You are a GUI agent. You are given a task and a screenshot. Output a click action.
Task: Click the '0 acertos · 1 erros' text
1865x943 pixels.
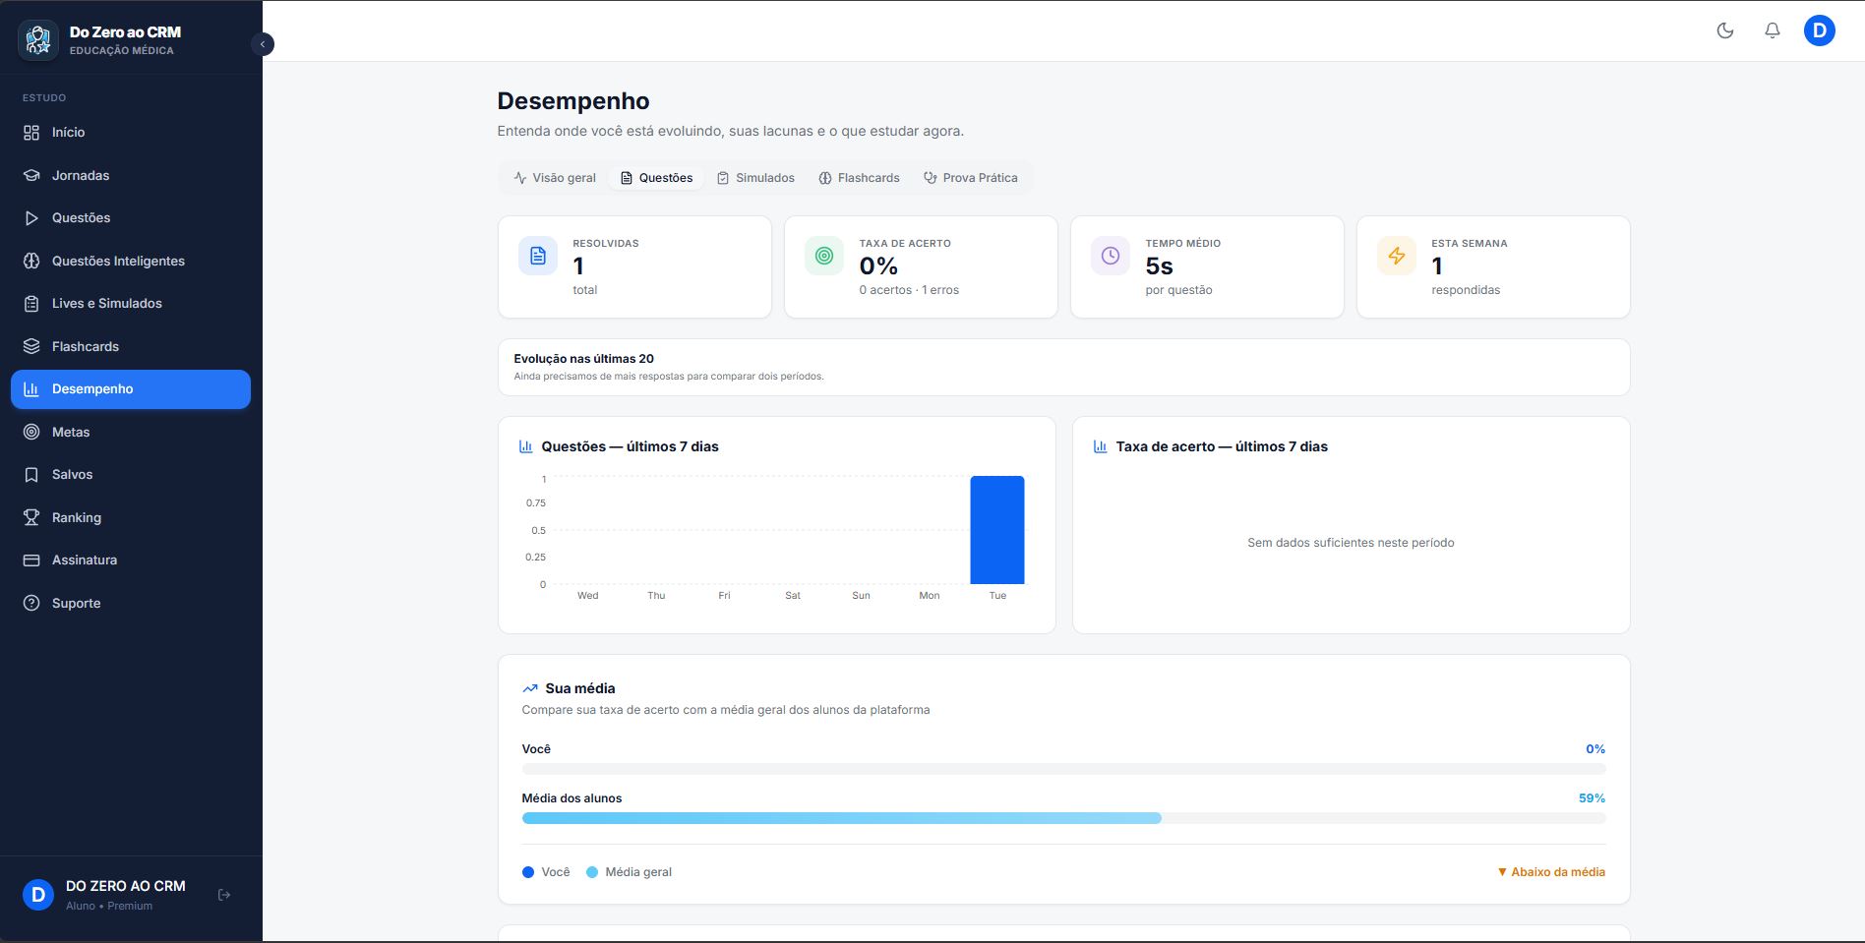909,290
